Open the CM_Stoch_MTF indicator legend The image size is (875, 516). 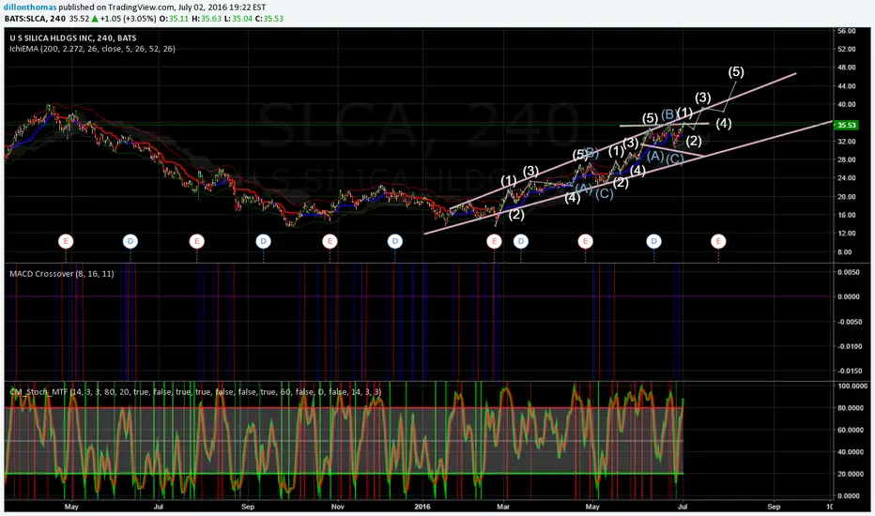coord(195,391)
